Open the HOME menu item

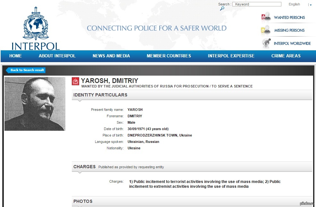click(x=15, y=56)
